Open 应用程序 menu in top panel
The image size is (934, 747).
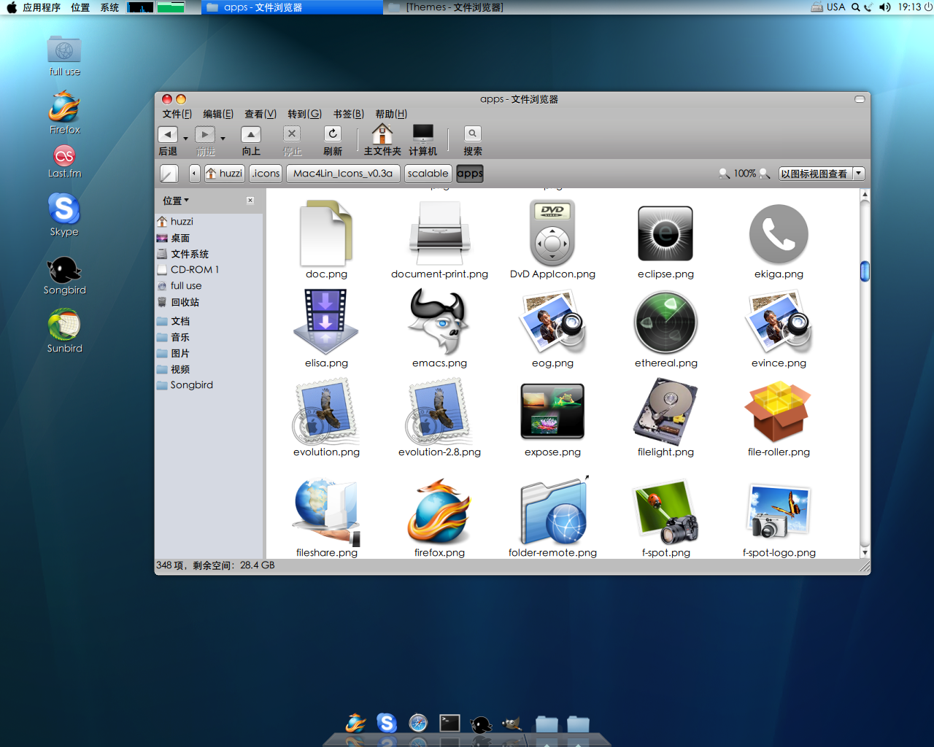[42, 7]
